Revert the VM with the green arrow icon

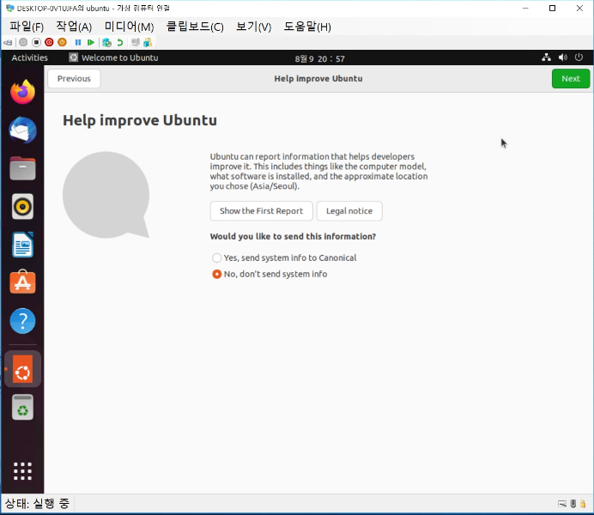click(120, 42)
